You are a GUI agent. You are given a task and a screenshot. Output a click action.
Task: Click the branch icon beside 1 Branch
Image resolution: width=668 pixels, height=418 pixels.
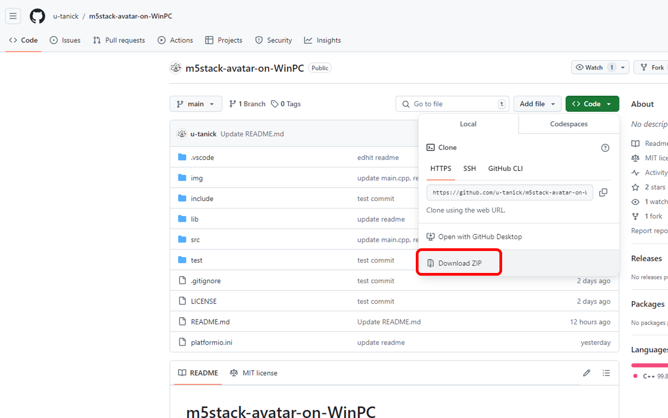pyautogui.click(x=232, y=104)
